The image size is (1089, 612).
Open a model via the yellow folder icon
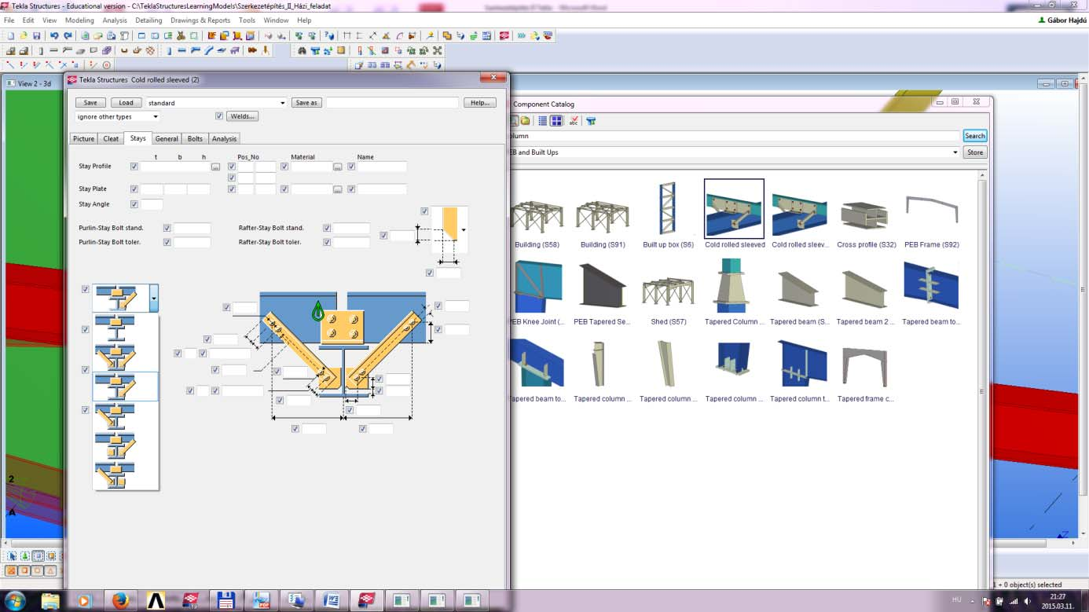[24, 36]
